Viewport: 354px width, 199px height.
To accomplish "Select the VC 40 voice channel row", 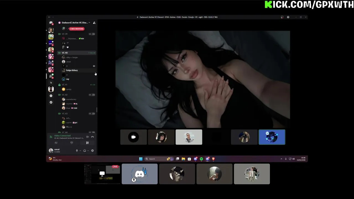I will click(x=77, y=53).
